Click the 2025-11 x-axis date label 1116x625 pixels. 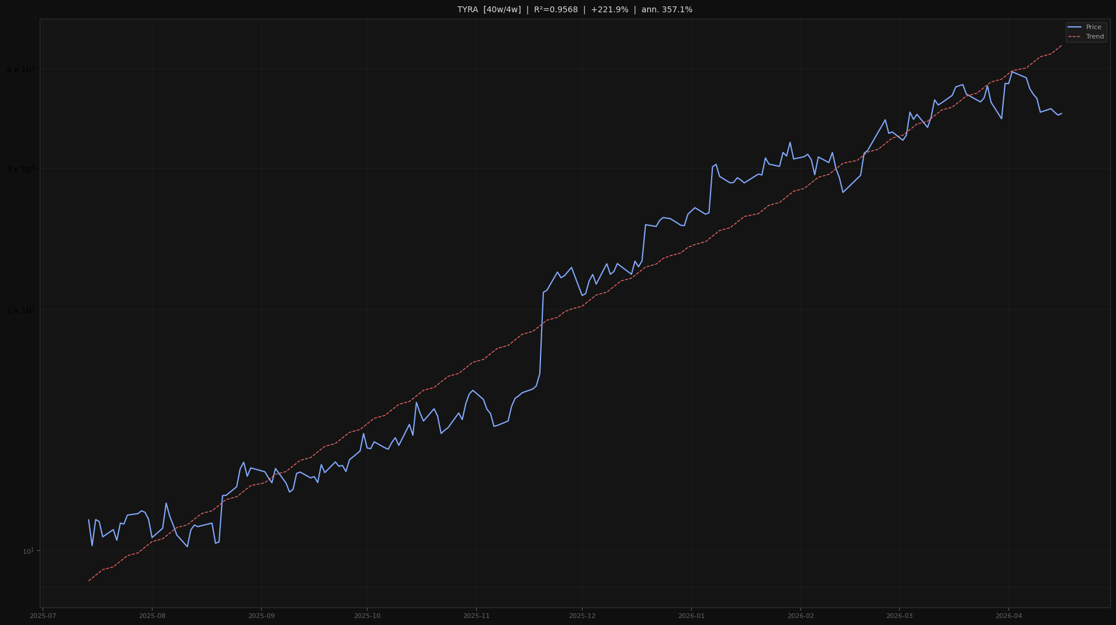(x=476, y=616)
